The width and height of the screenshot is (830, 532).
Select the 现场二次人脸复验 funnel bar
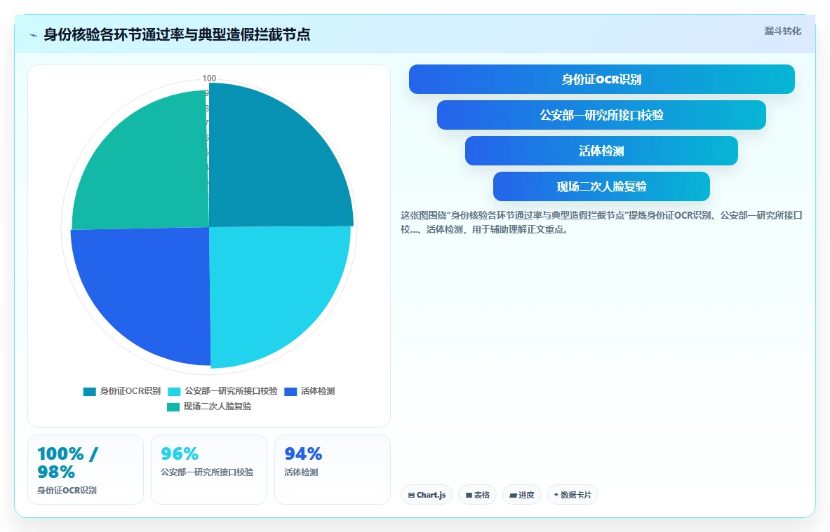(x=601, y=186)
